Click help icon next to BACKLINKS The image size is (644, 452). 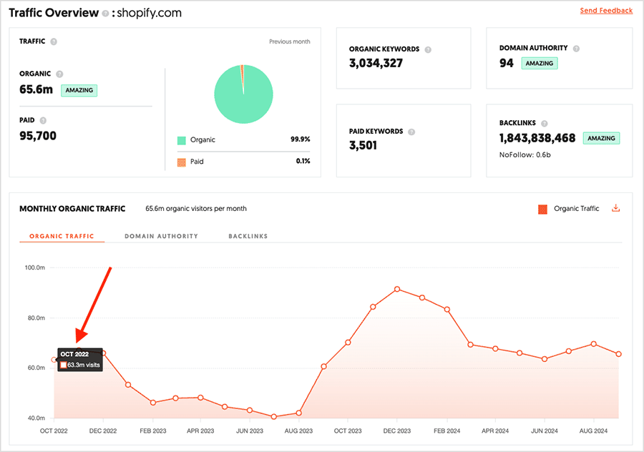[545, 123]
